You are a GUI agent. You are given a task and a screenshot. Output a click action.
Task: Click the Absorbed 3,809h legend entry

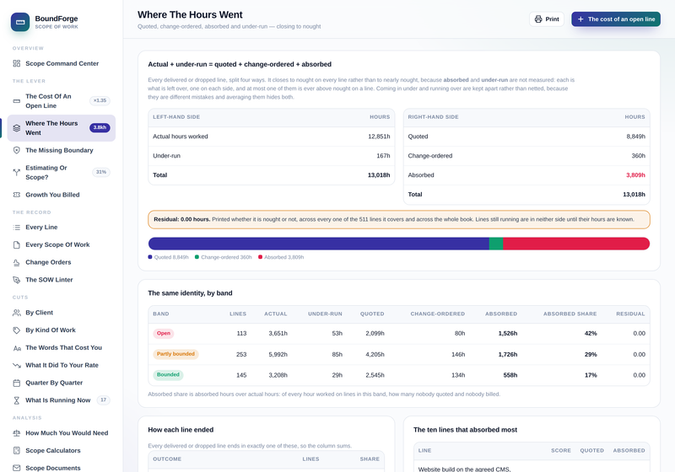(281, 257)
